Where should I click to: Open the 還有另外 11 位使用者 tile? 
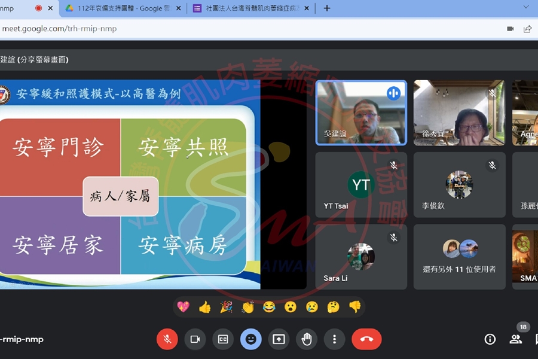tap(459, 257)
